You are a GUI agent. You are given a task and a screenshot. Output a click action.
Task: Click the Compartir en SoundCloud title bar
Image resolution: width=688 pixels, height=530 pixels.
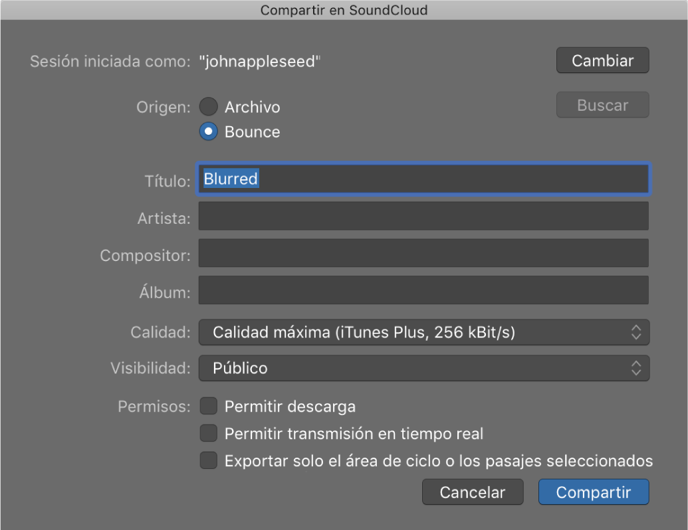click(344, 10)
